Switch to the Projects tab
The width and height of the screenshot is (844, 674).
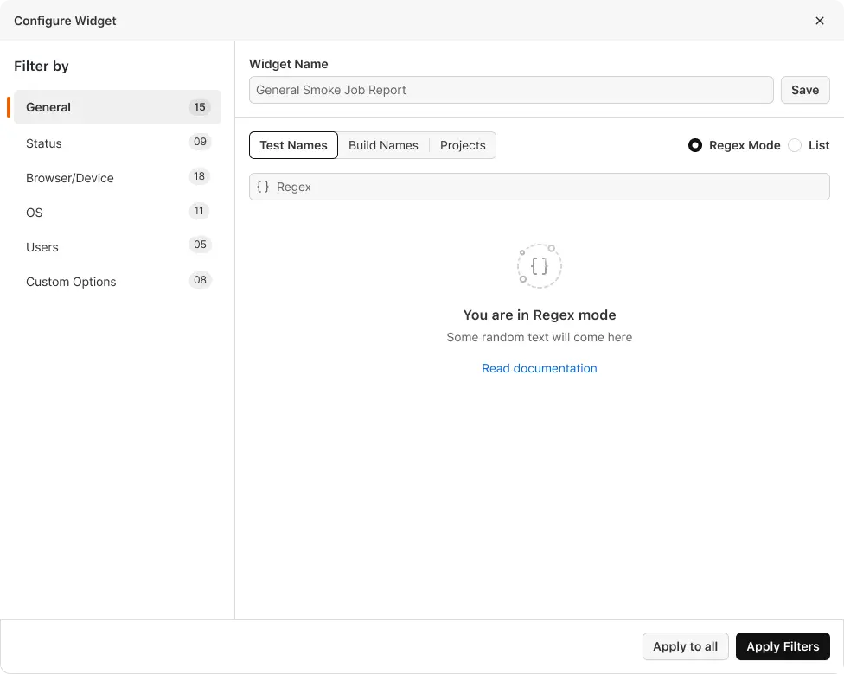coord(463,145)
